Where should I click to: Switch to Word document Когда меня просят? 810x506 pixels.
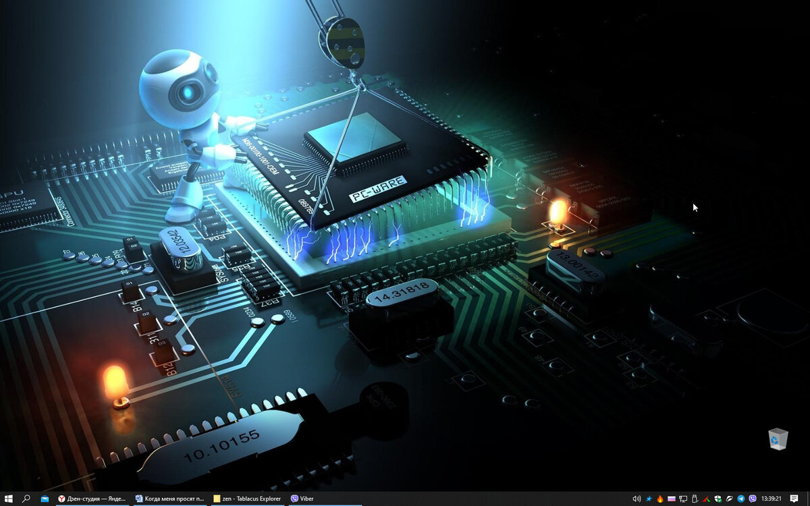pyautogui.click(x=170, y=499)
